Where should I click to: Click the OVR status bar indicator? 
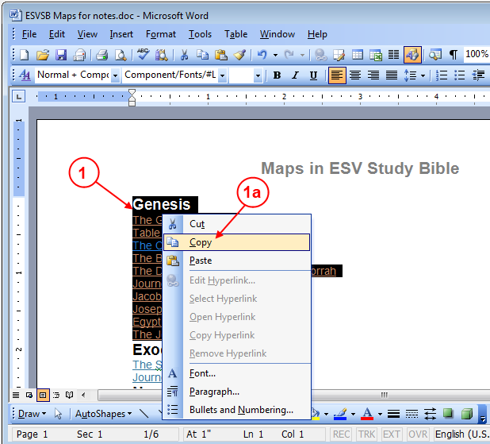click(x=418, y=434)
